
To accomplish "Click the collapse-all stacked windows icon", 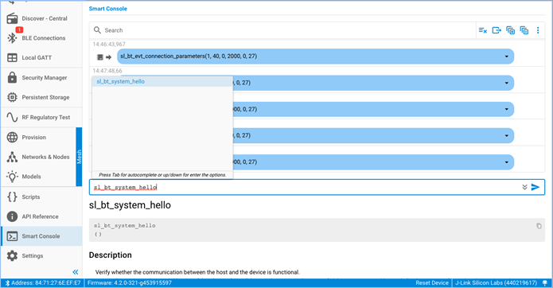I will coord(524,30).
